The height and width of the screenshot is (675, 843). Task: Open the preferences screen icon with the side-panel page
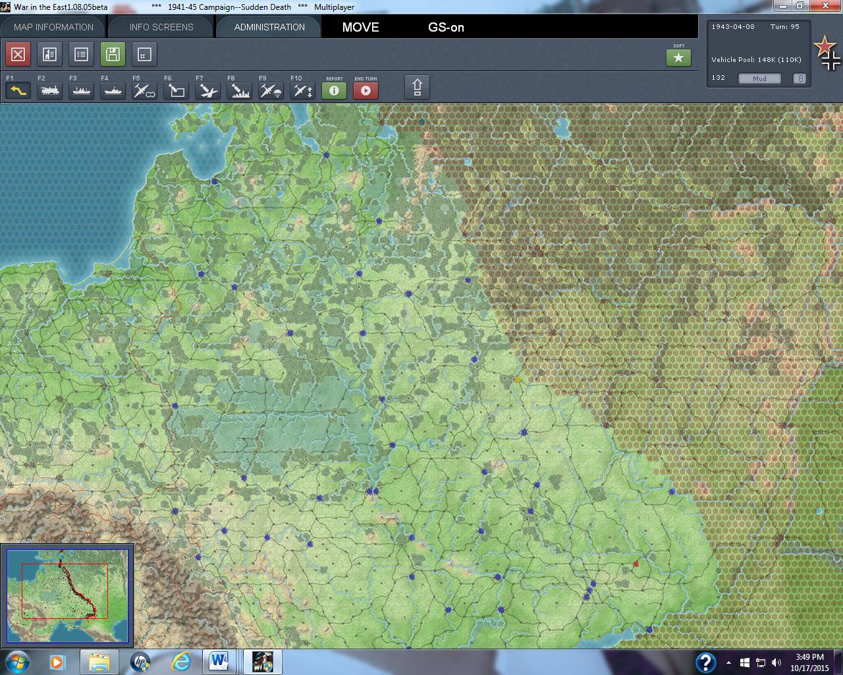(49, 54)
